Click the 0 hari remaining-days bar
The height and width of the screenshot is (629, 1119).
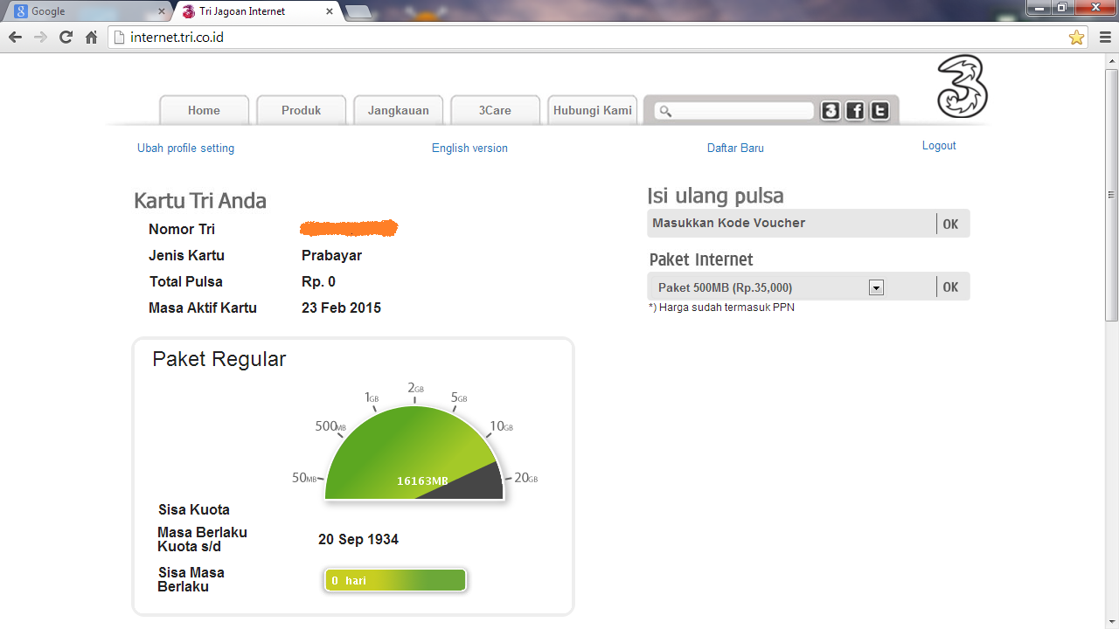[x=395, y=580]
